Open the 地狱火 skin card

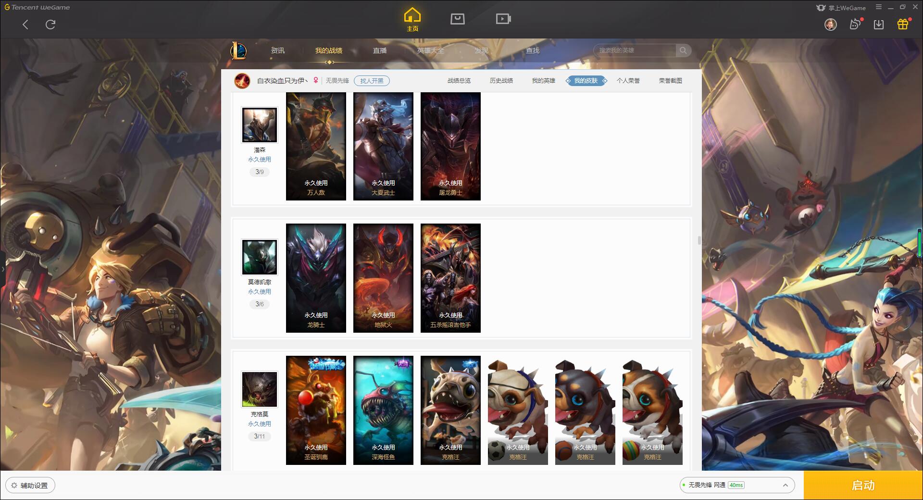coord(383,278)
